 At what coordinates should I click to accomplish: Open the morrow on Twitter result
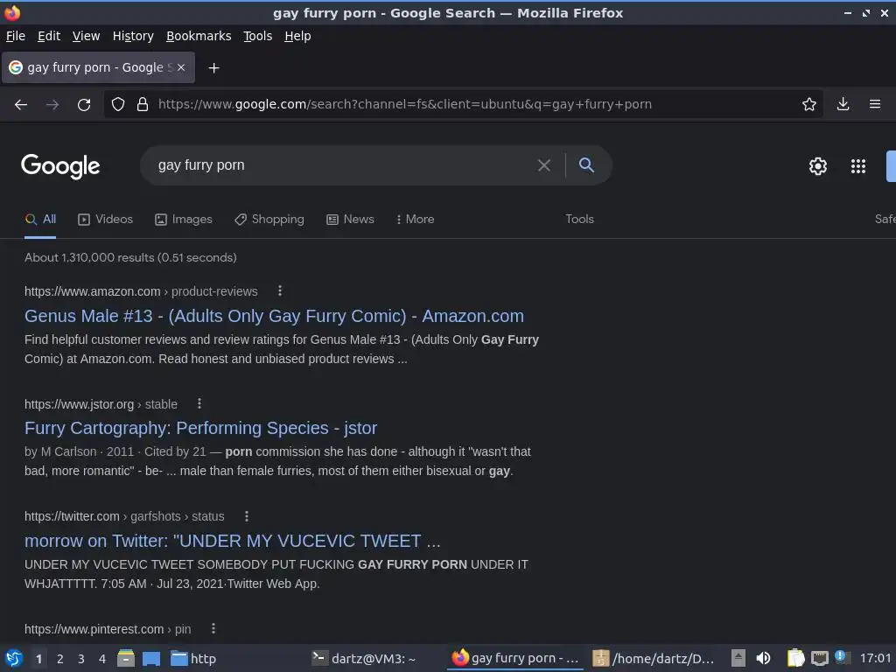(233, 541)
